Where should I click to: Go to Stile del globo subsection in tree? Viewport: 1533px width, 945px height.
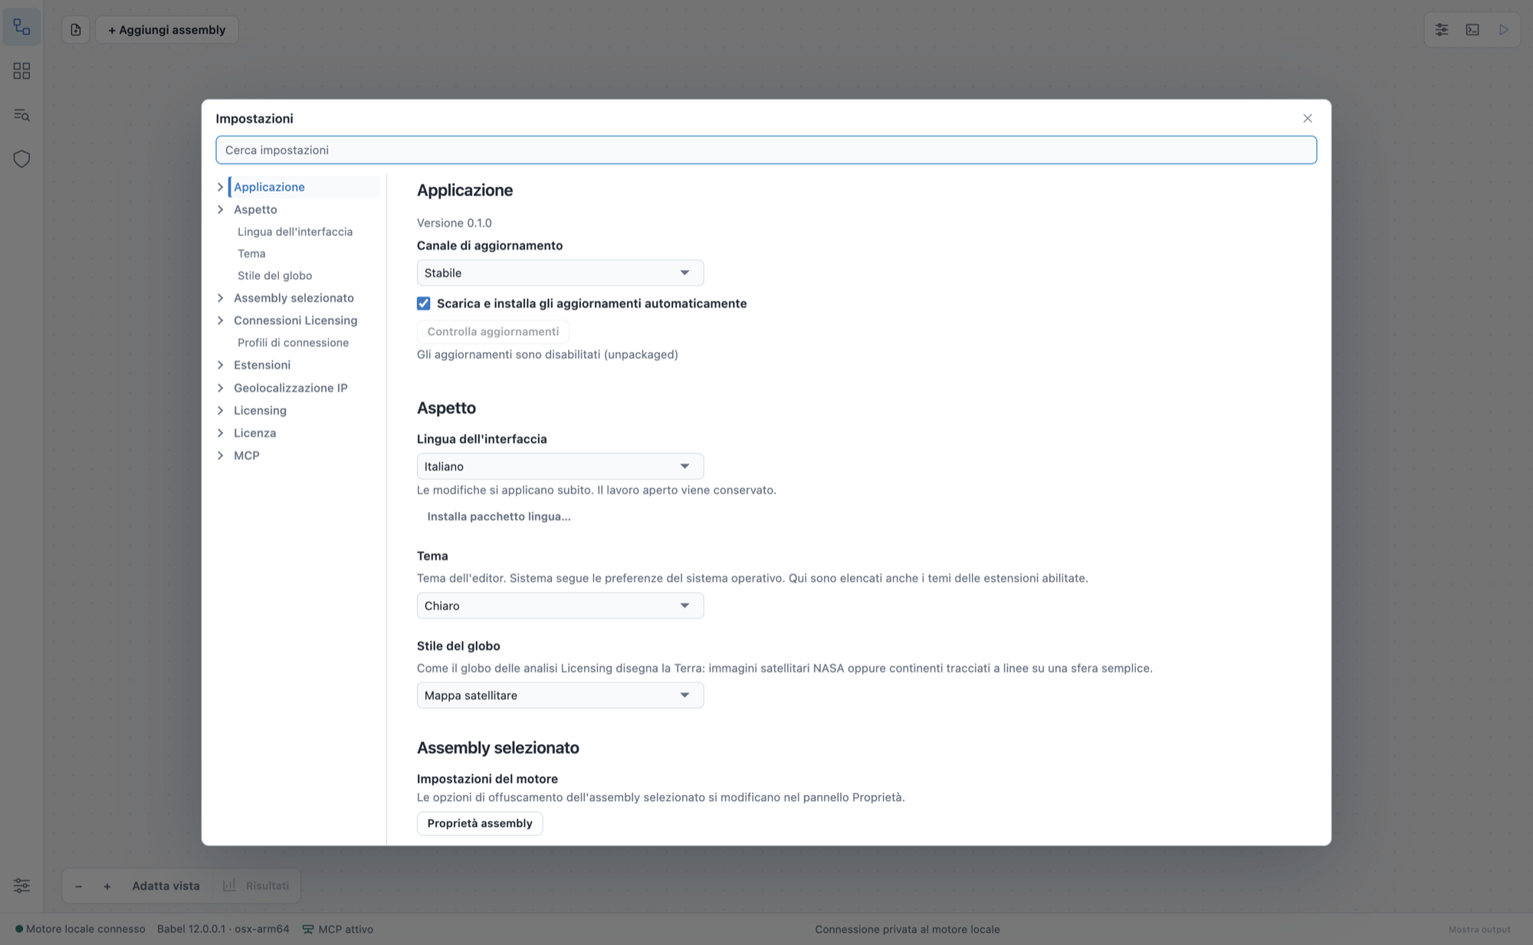[274, 275]
